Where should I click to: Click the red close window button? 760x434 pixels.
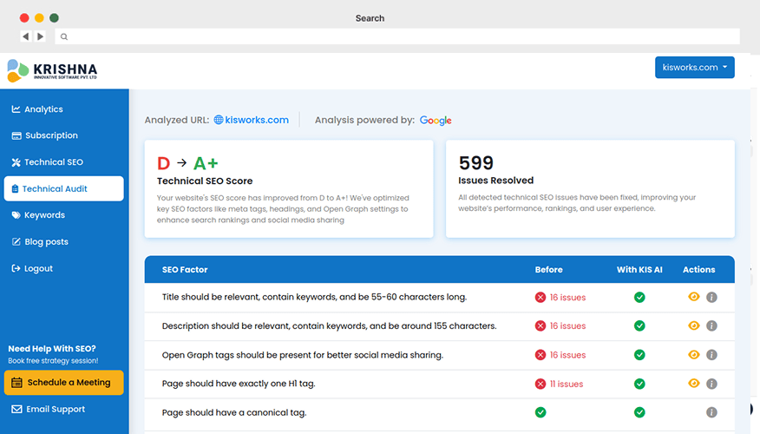tap(24, 18)
